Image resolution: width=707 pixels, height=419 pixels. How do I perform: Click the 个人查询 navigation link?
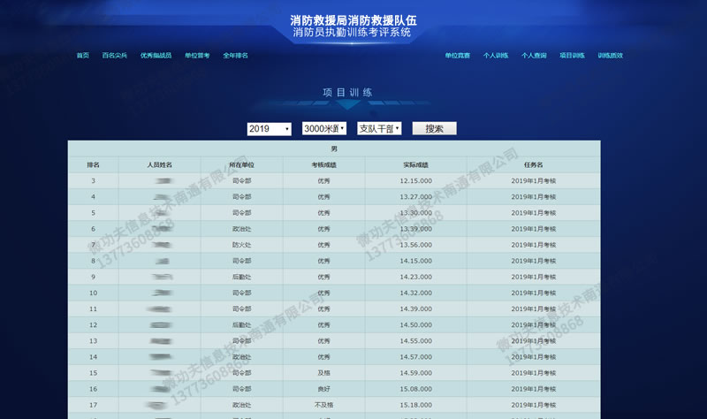point(534,55)
